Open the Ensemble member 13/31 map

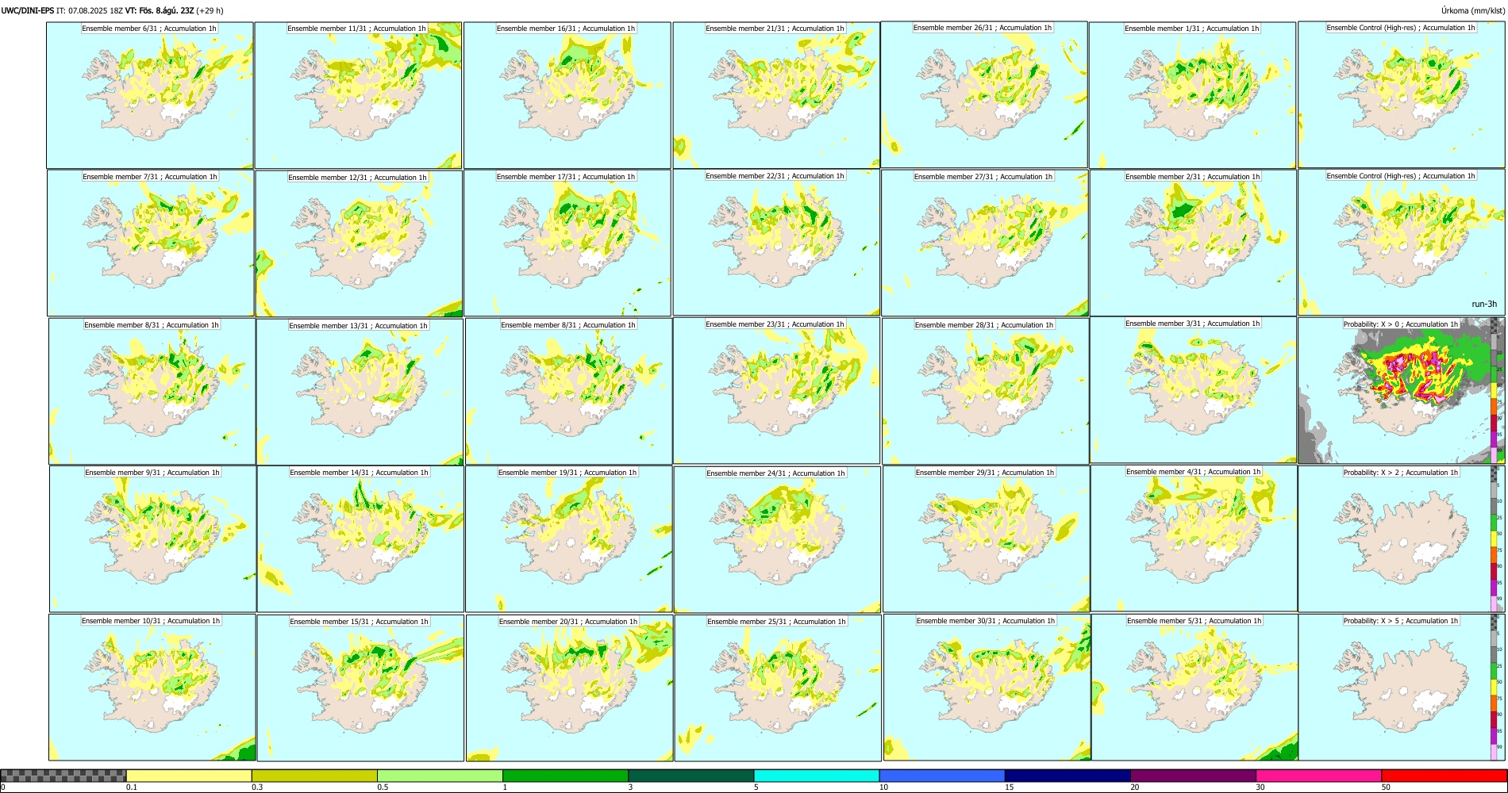pos(360,391)
